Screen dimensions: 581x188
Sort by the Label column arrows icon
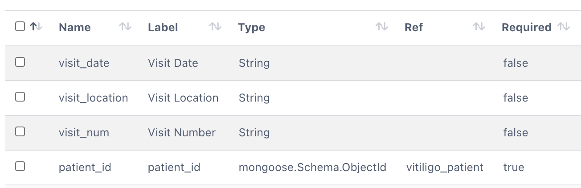pyautogui.click(x=215, y=27)
